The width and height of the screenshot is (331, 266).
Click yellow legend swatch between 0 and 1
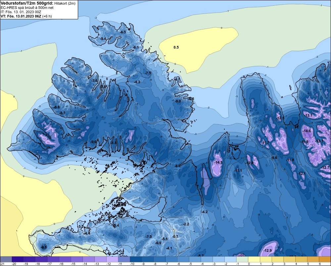[x=254, y=259]
